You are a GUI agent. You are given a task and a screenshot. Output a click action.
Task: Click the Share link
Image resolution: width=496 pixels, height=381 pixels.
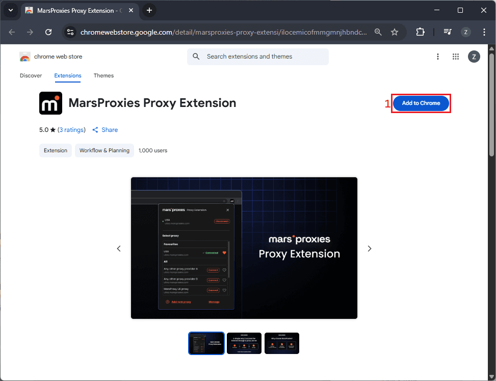click(x=105, y=130)
